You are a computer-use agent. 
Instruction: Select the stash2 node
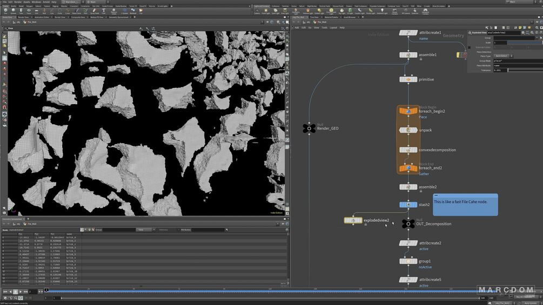click(x=408, y=205)
